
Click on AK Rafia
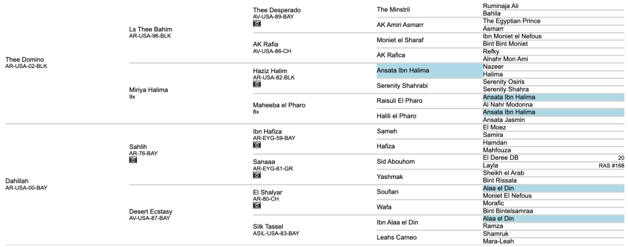point(266,44)
